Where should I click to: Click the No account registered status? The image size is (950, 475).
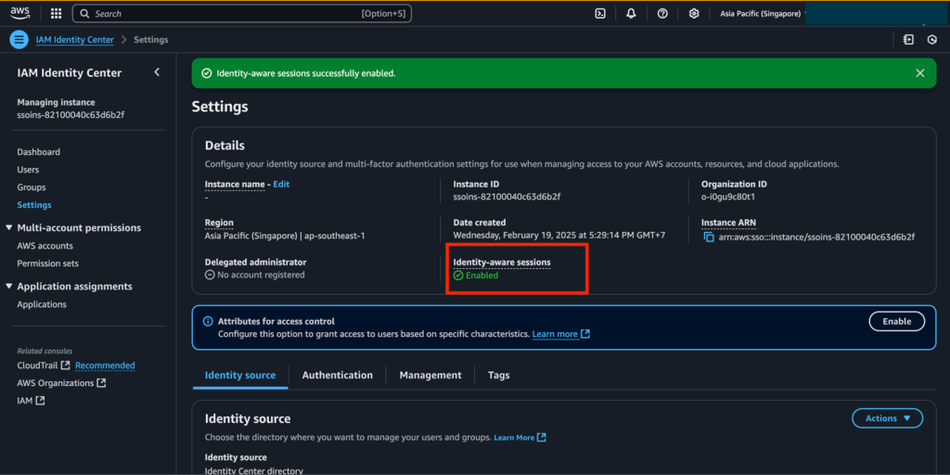point(254,275)
